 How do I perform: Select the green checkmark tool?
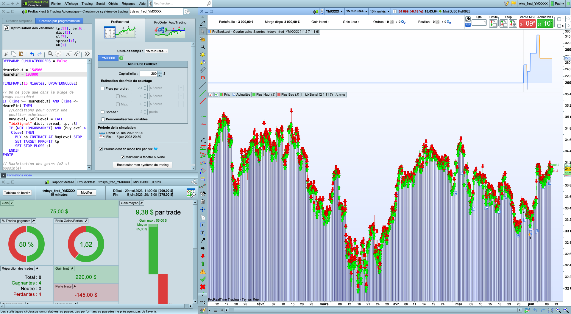[x=203, y=279]
